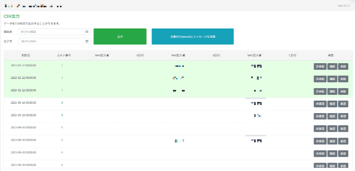
Task: Click the 開始日 date field showing 01/11/2022
Action: pyautogui.click(x=55, y=32)
